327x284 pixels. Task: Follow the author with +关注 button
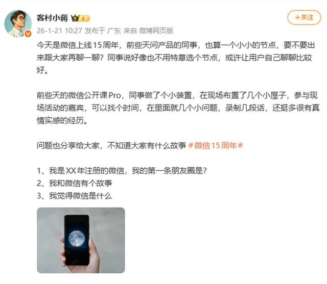click(304, 17)
